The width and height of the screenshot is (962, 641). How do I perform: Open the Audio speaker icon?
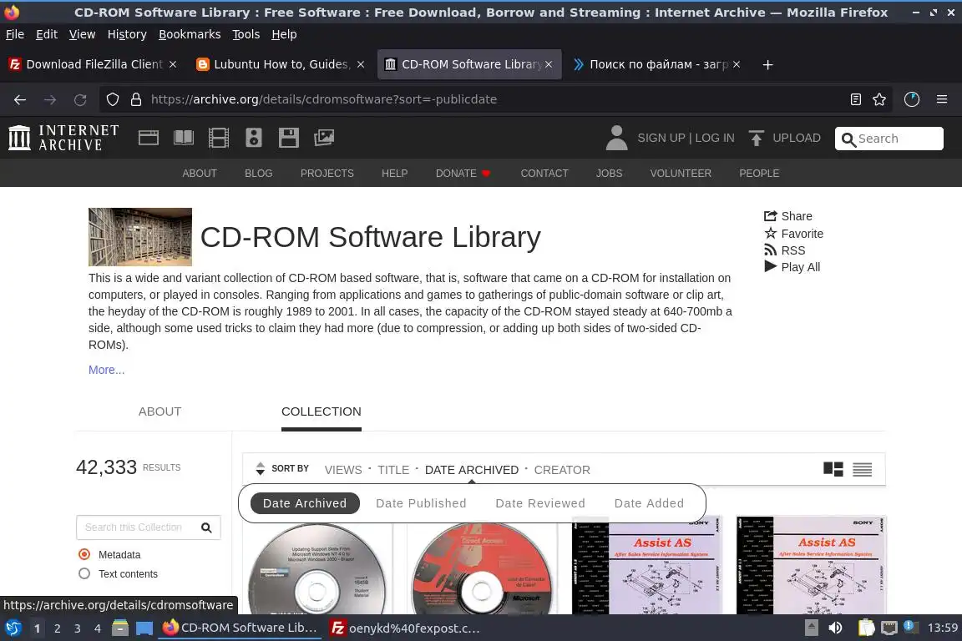click(x=253, y=138)
